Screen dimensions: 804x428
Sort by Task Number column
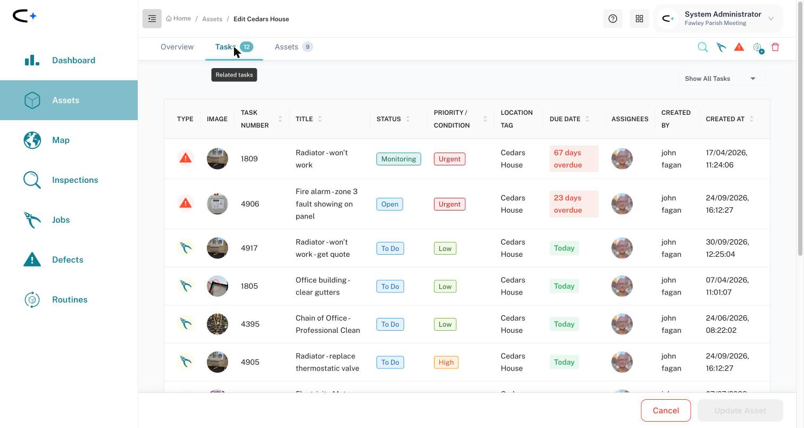280,119
